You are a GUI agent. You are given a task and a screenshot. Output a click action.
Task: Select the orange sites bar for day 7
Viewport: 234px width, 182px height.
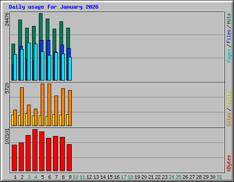pyautogui.click(x=56, y=111)
